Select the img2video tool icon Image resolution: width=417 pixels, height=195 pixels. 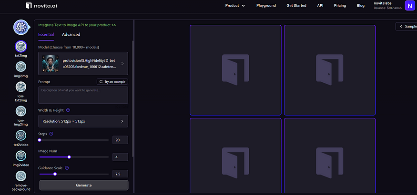click(x=21, y=156)
